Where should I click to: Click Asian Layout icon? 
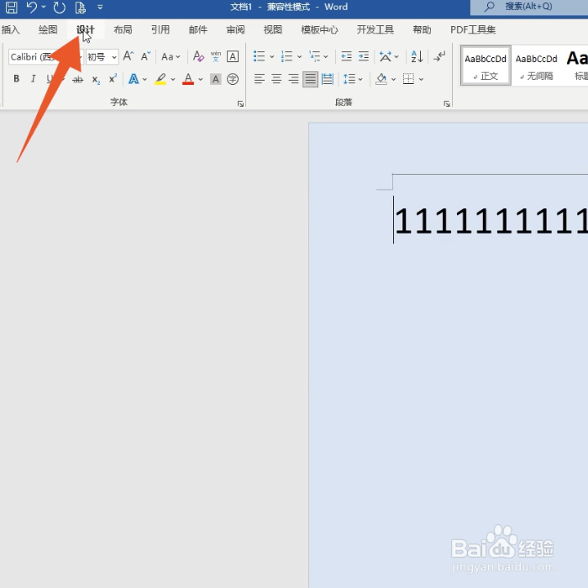[x=385, y=56]
